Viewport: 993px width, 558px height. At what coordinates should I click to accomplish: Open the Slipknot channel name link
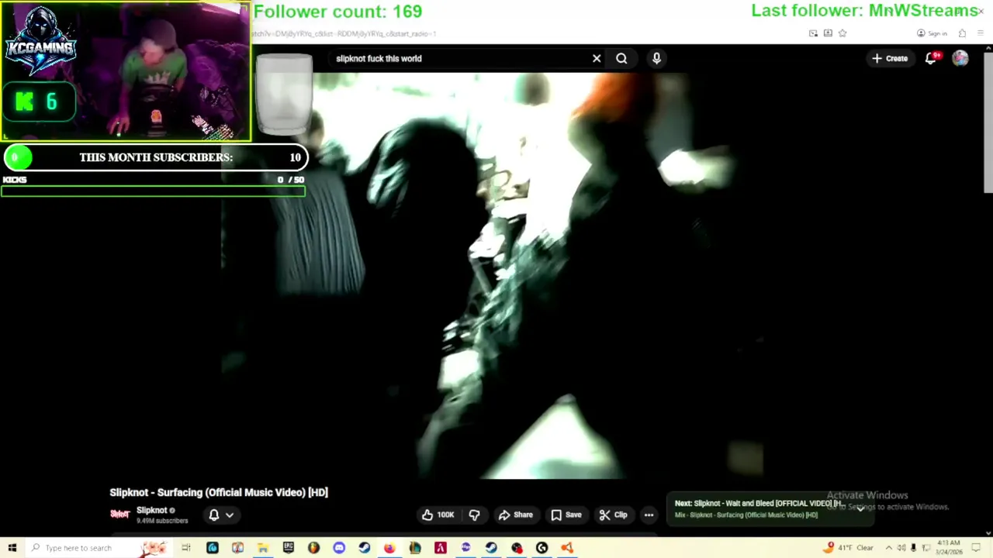point(151,510)
